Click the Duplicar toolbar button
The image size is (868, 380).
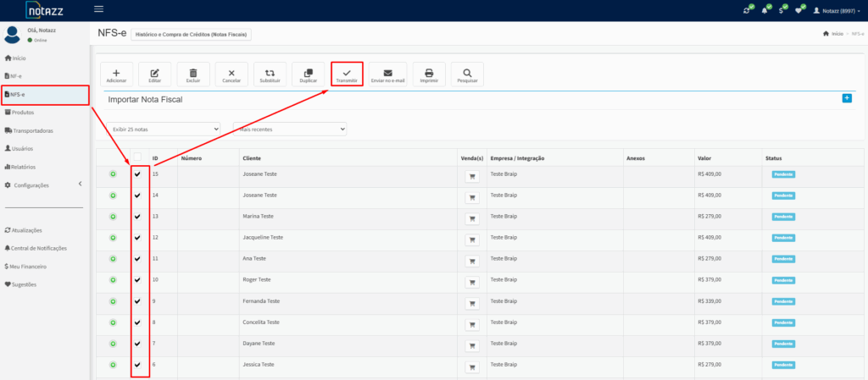(x=309, y=74)
